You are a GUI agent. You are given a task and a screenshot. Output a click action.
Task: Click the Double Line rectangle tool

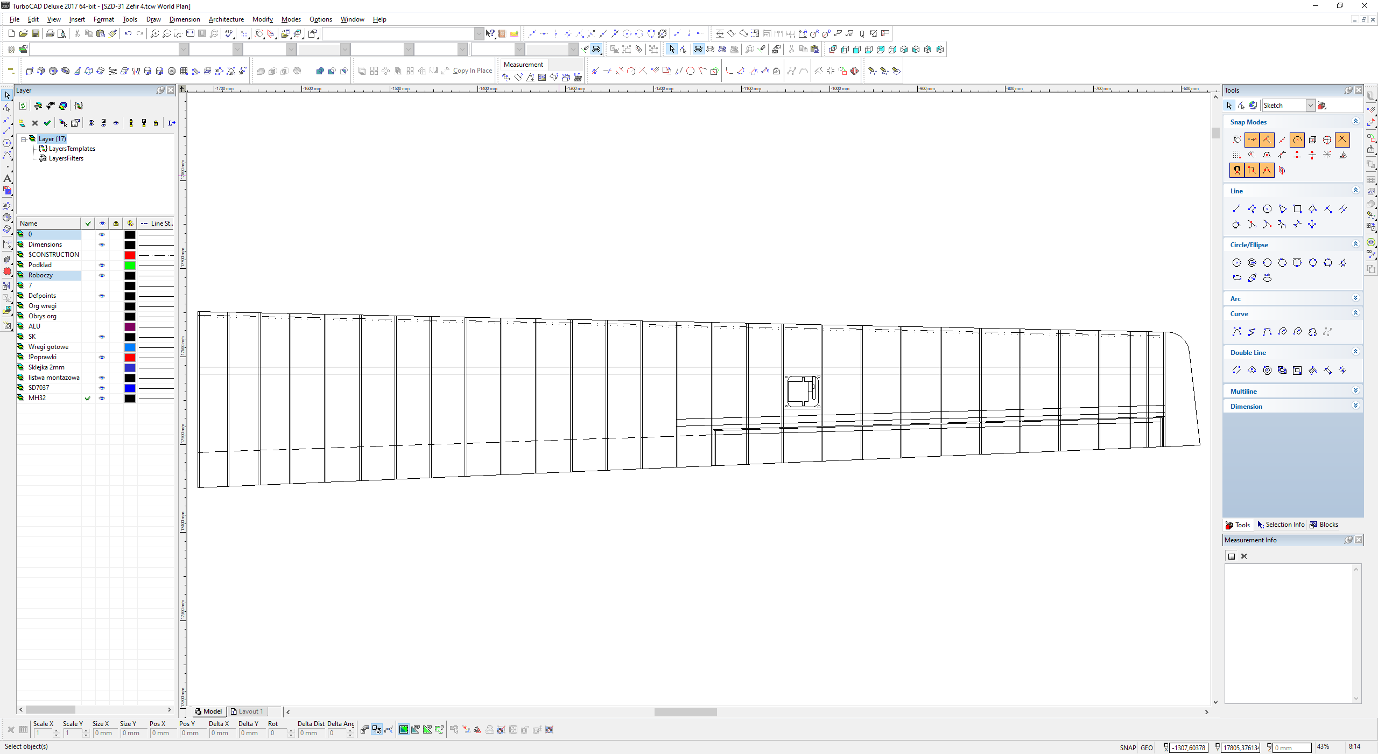pyautogui.click(x=1297, y=371)
